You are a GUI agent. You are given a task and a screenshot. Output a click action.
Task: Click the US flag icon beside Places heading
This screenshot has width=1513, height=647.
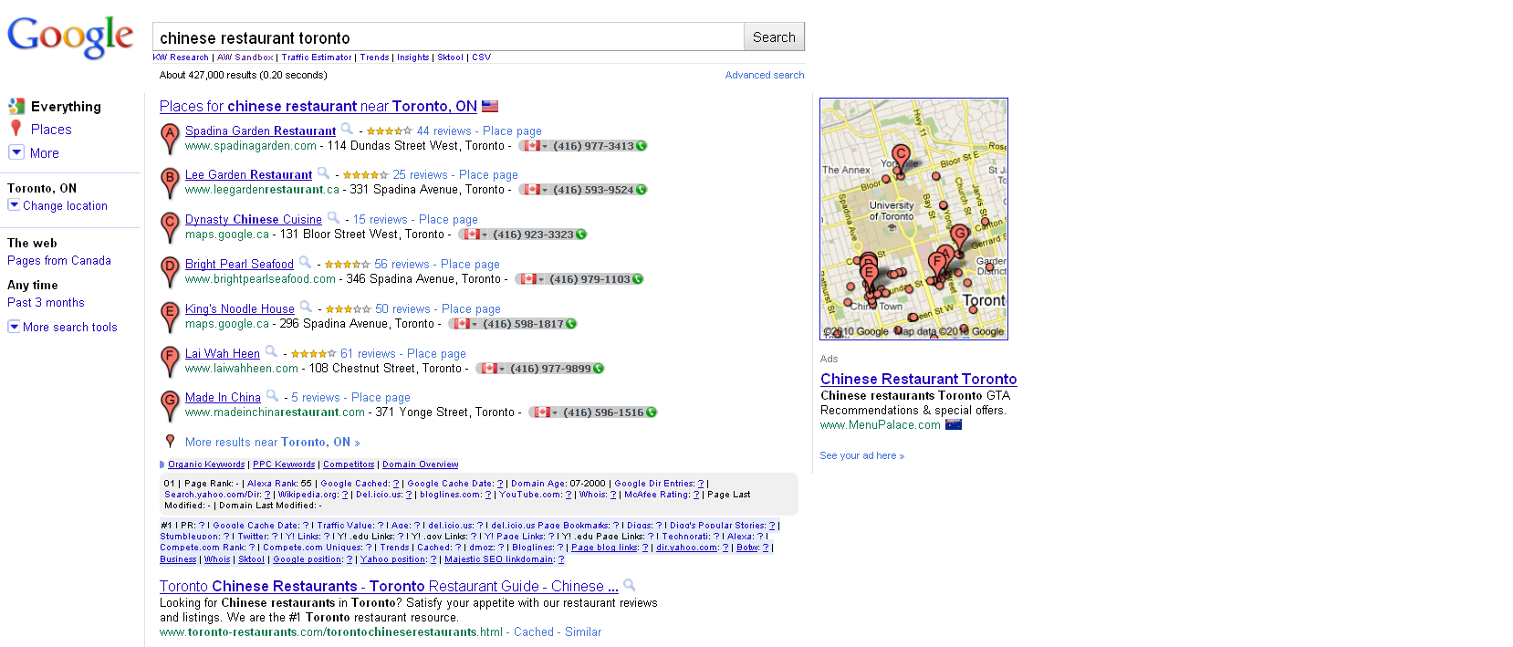[x=490, y=107]
